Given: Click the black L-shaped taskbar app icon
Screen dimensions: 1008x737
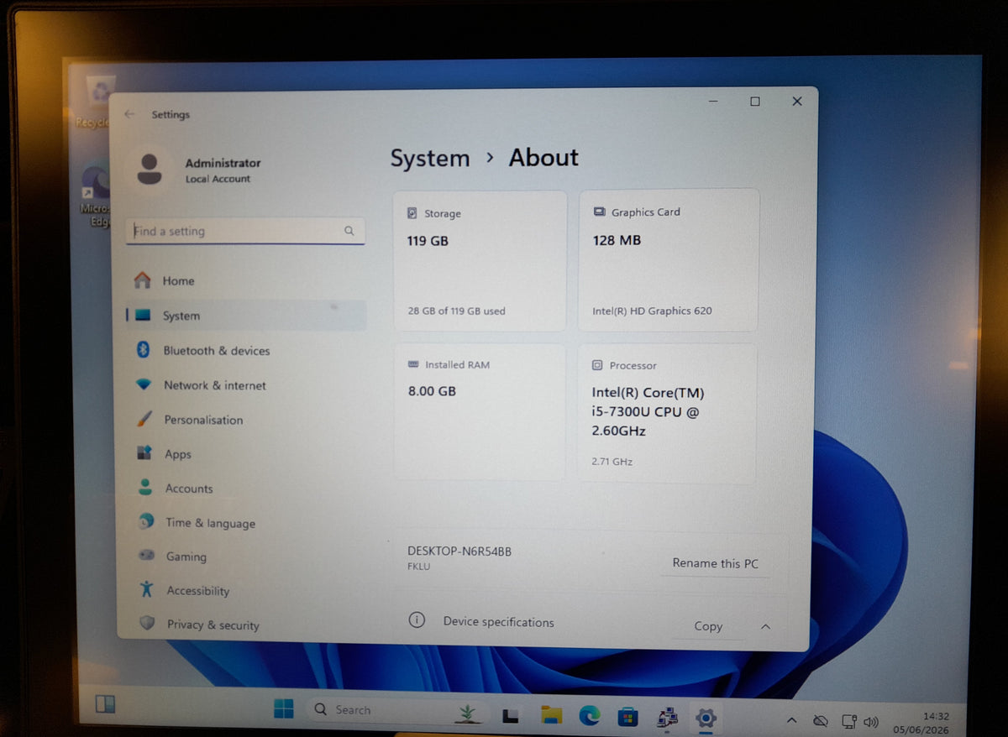Looking at the screenshot, I should point(510,715).
